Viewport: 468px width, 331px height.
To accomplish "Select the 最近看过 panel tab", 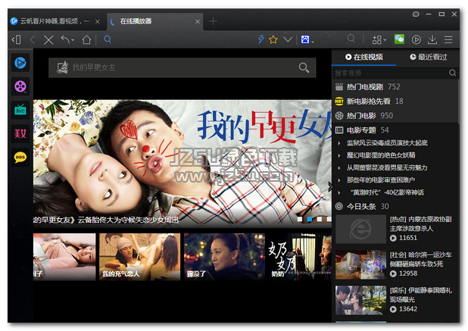I will [x=428, y=57].
